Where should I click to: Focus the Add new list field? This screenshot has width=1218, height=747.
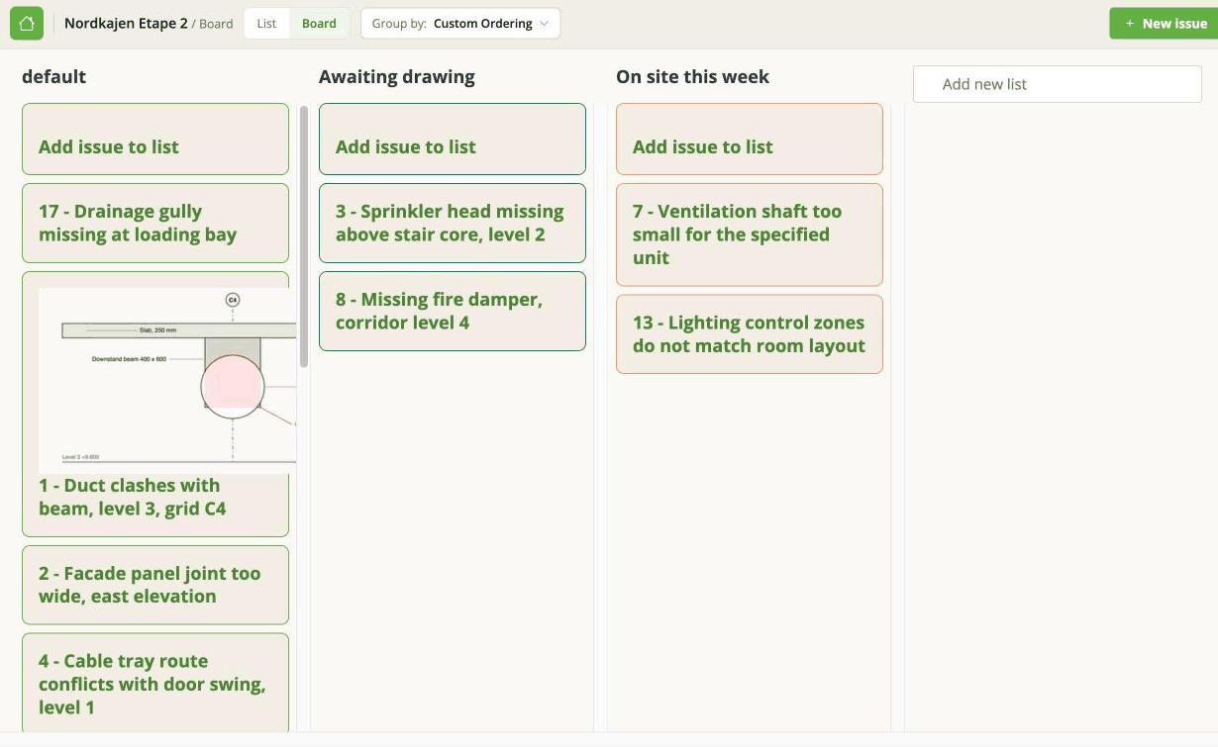[1057, 84]
